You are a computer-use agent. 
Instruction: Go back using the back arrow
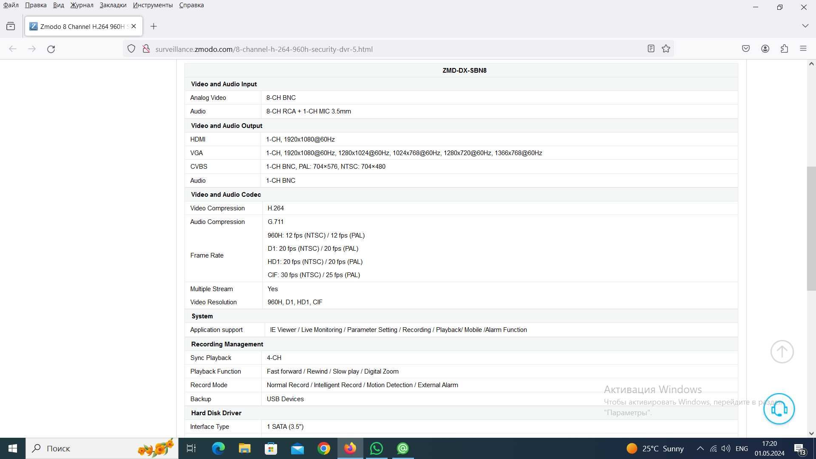click(x=13, y=49)
